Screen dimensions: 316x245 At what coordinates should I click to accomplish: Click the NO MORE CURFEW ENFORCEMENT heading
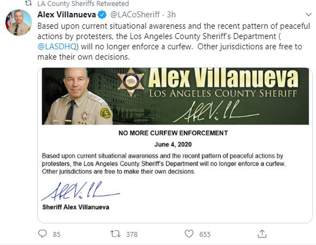point(173,133)
